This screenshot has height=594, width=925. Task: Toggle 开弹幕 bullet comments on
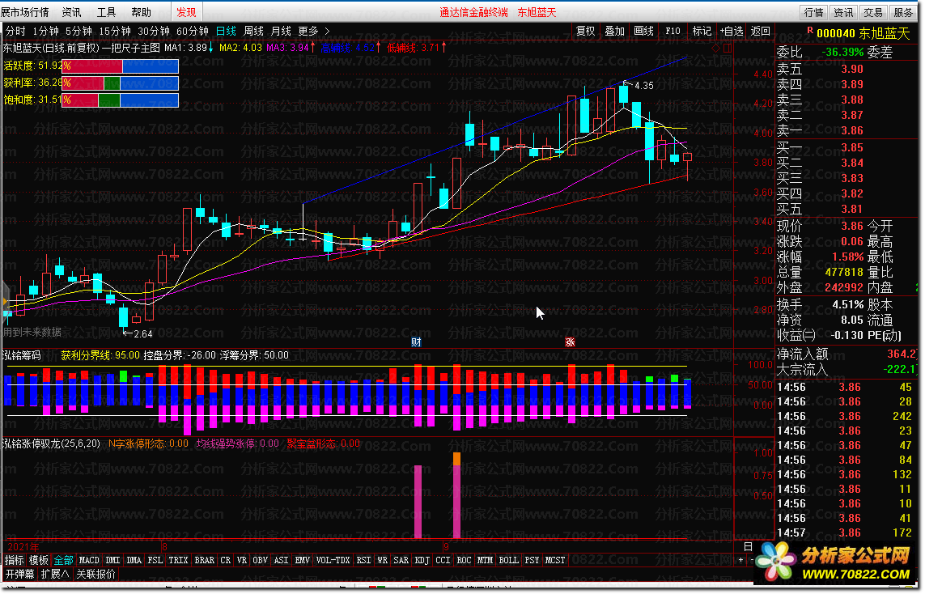coord(20,574)
